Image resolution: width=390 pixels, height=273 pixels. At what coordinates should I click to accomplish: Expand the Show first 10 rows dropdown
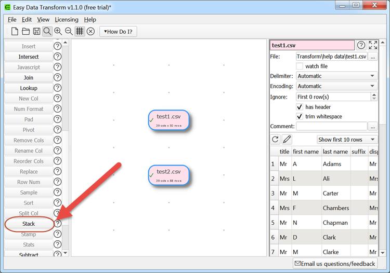(x=347, y=140)
